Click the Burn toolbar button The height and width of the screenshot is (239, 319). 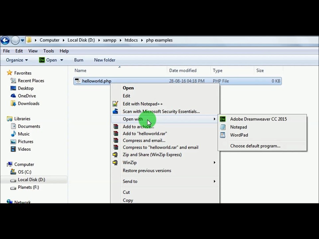click(x=78, y=60)
